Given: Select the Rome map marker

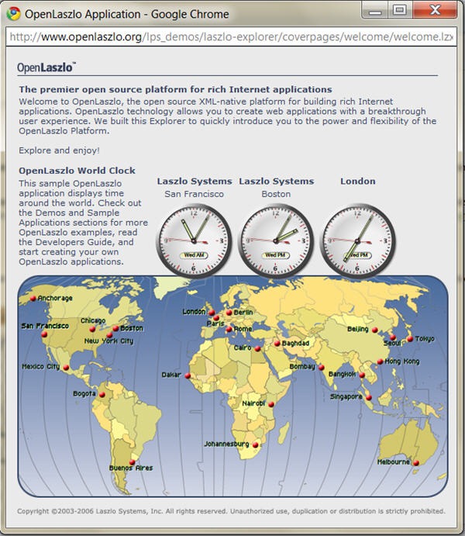Looking at the screenshot, I should click(x=229, y=329).
